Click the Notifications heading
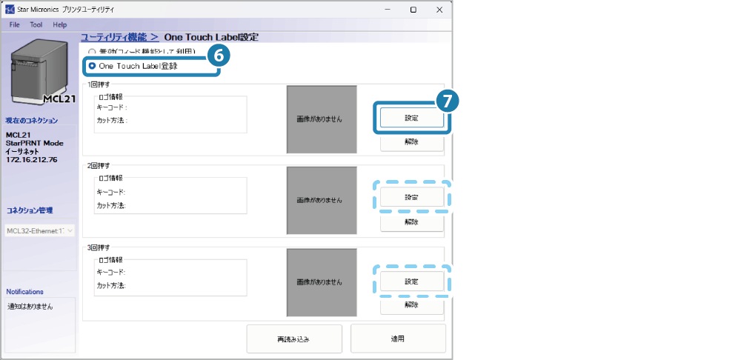Viewport: 741px width, 360px height. (x=24, y=292)
